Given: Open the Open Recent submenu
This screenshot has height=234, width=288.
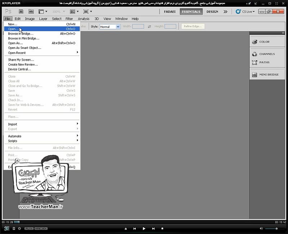Looking at the screenshot, I should pyautogui.click(x=42, y=53).
